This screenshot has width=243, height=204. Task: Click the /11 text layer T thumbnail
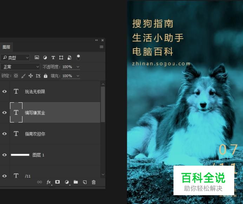(16, 176)
